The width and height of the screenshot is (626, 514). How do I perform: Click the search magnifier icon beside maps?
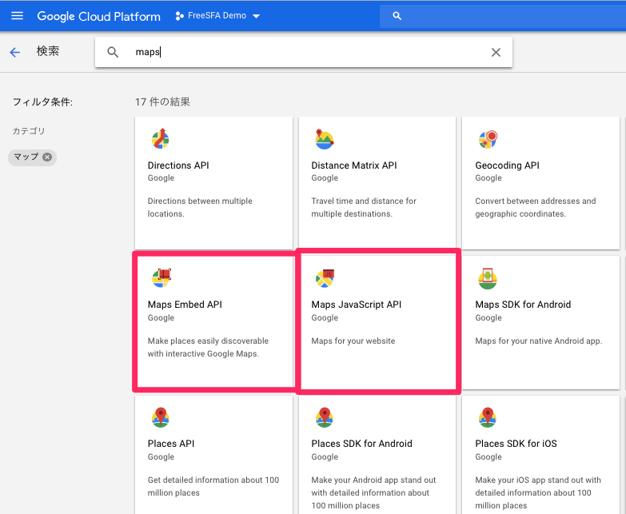click(x=113, y=52)
